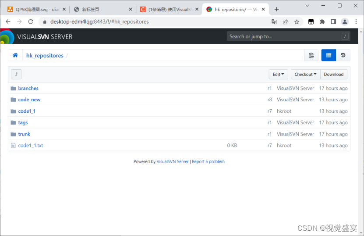Viewport: 364px width, 236px height.
Task: Open the code_new folder link
Action: (29, 100)
